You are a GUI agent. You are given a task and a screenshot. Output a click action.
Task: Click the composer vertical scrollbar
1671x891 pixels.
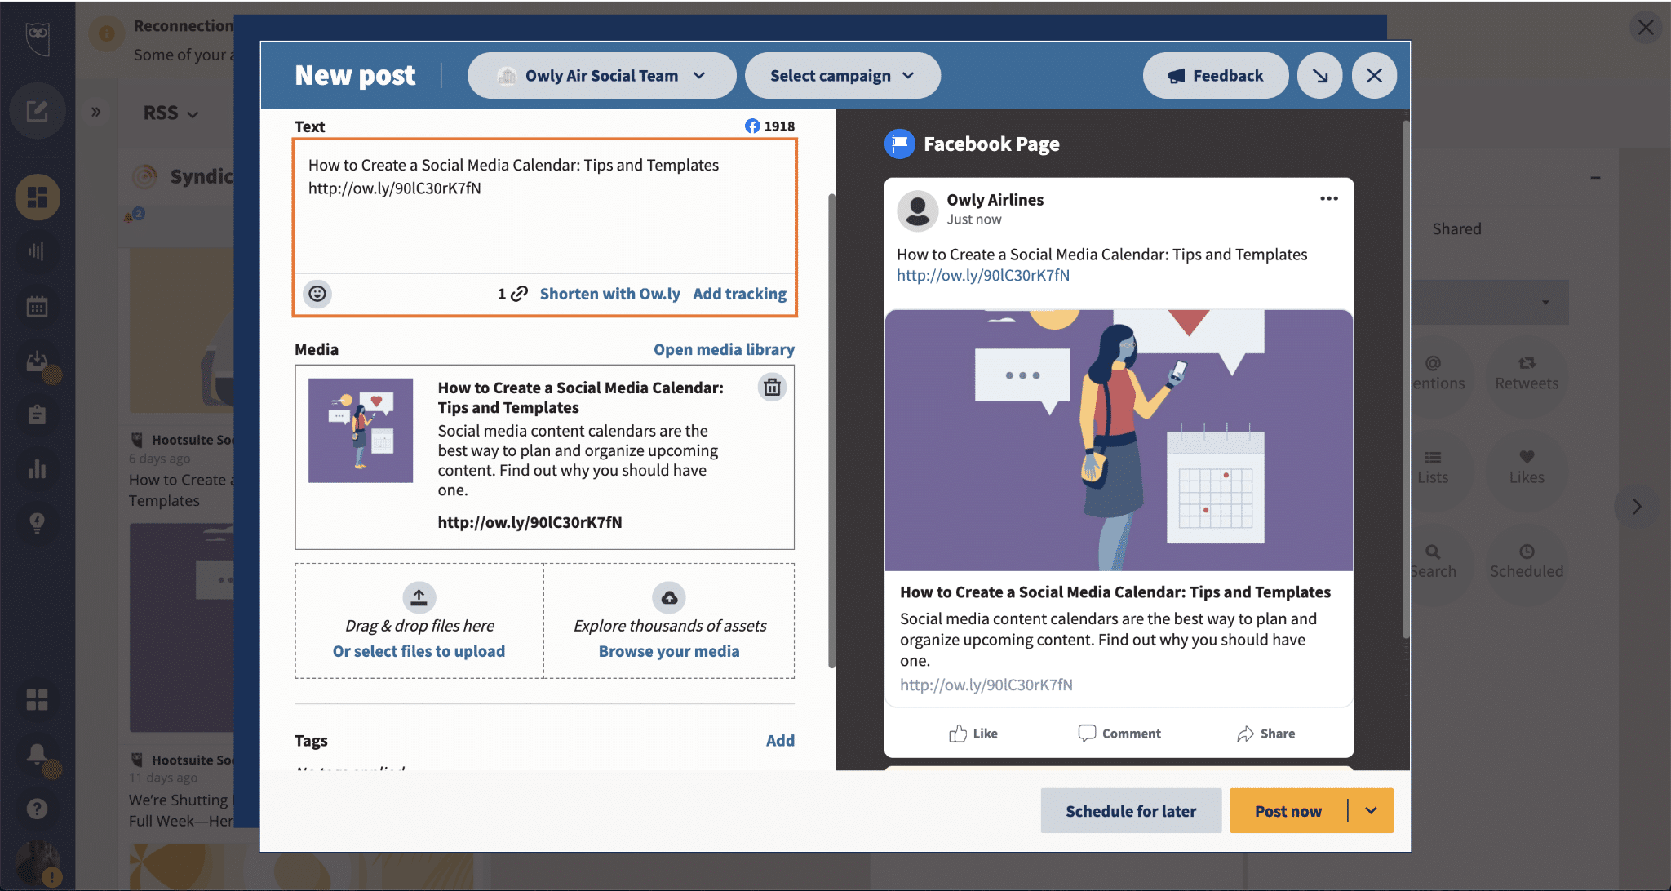[831, 430]
